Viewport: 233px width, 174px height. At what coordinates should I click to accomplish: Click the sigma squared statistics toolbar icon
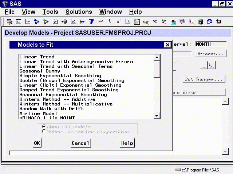[x=119, y=22]
